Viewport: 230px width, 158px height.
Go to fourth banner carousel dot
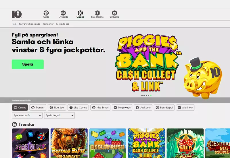149,96
